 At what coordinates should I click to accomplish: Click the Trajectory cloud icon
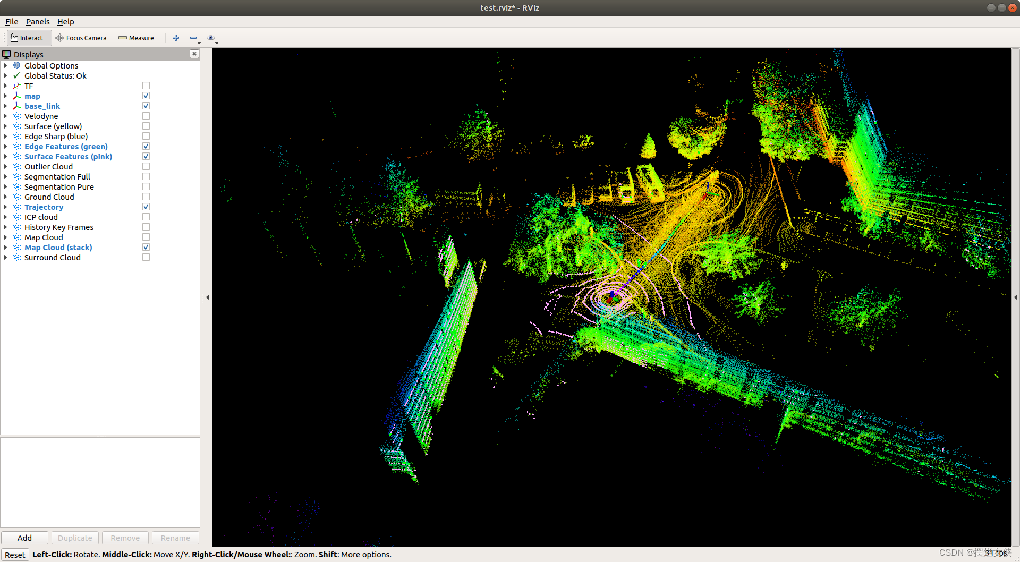[x=17, y=207]
